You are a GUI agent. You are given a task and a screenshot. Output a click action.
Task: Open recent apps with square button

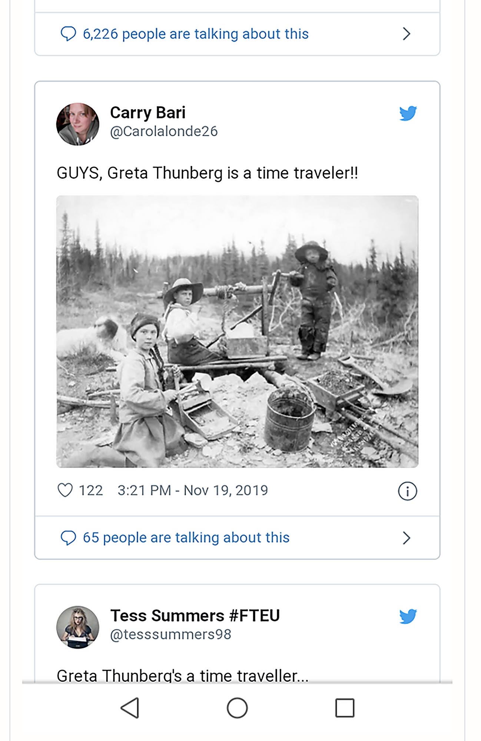[345, 708]
